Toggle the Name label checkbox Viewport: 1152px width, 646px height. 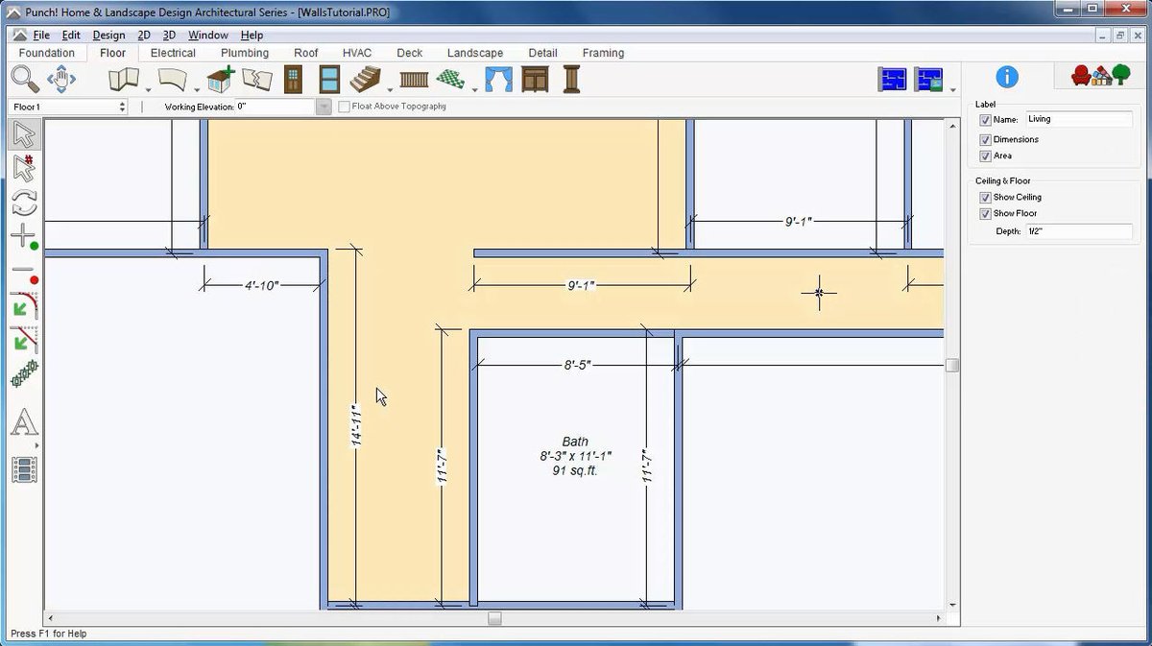(985, 120)
